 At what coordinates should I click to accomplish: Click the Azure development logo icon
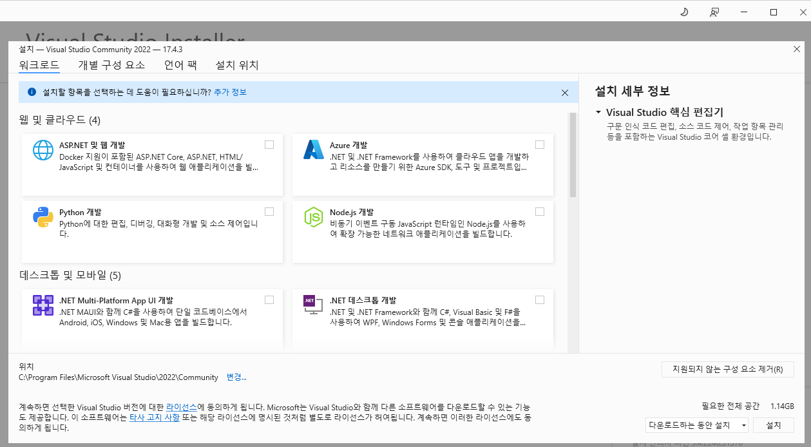click(314, 150)
